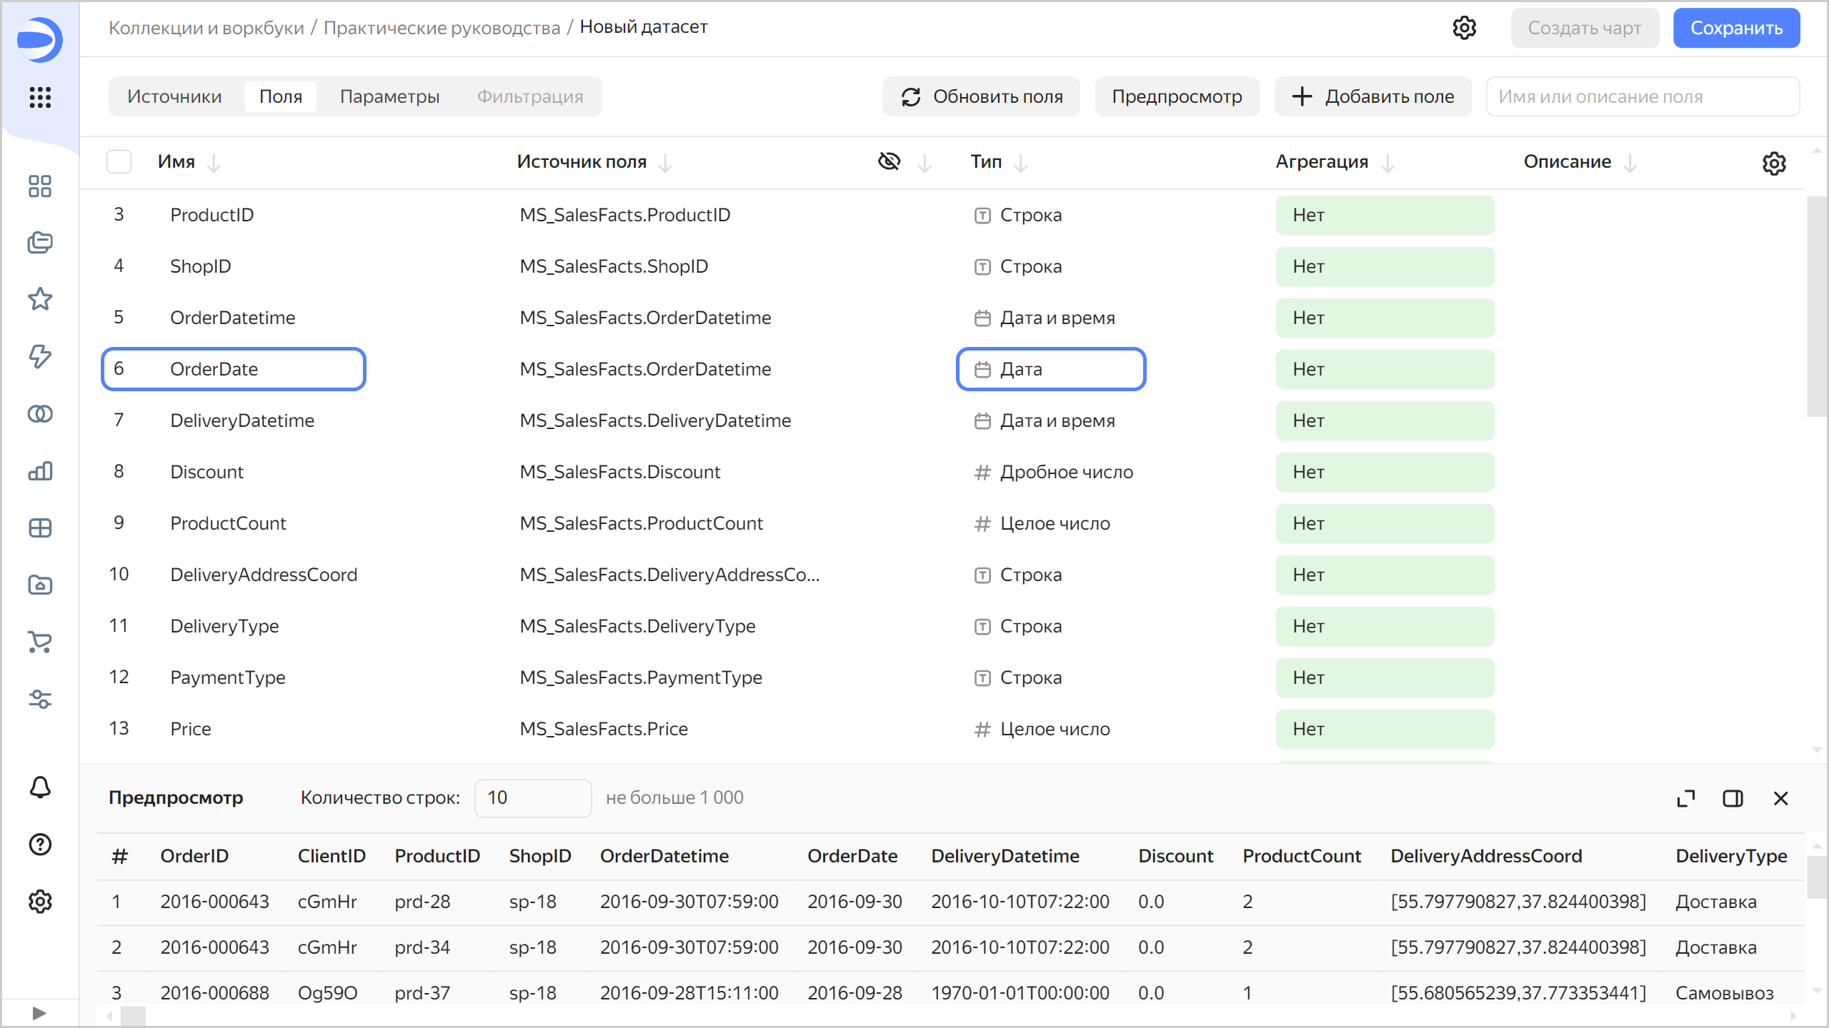The image size is (1829, 1028).
Task: Open table column settings gear
Action: [1773, 163]
